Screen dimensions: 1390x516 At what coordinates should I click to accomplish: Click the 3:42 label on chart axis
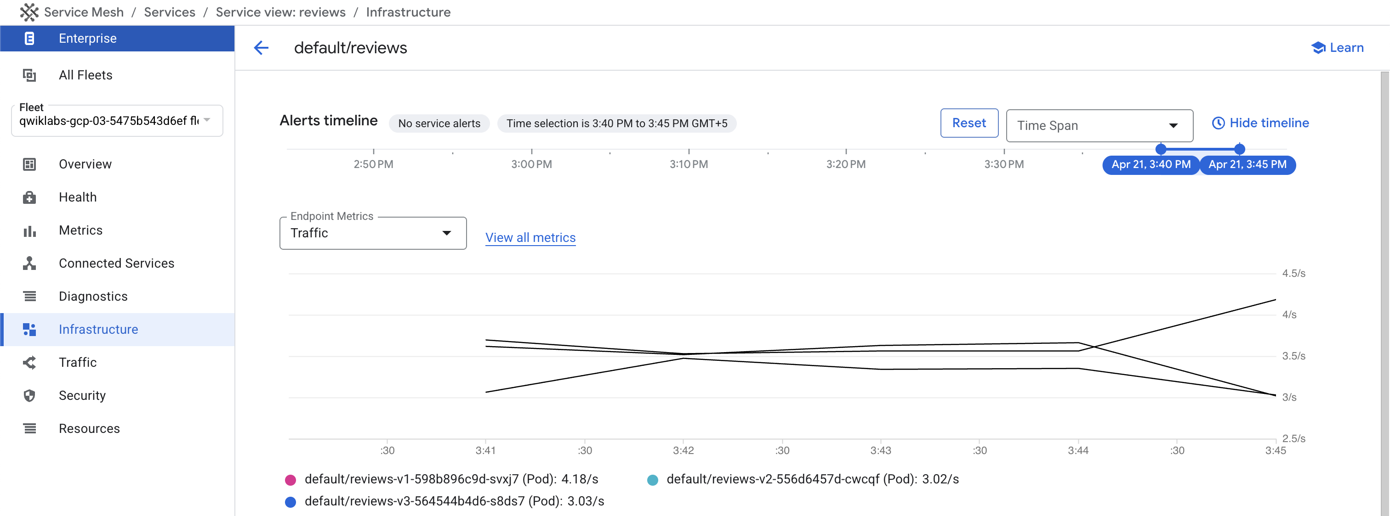coord(683,450)
